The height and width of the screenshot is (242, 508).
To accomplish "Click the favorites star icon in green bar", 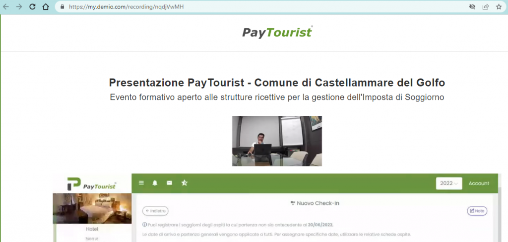I will tap(184, 183).
